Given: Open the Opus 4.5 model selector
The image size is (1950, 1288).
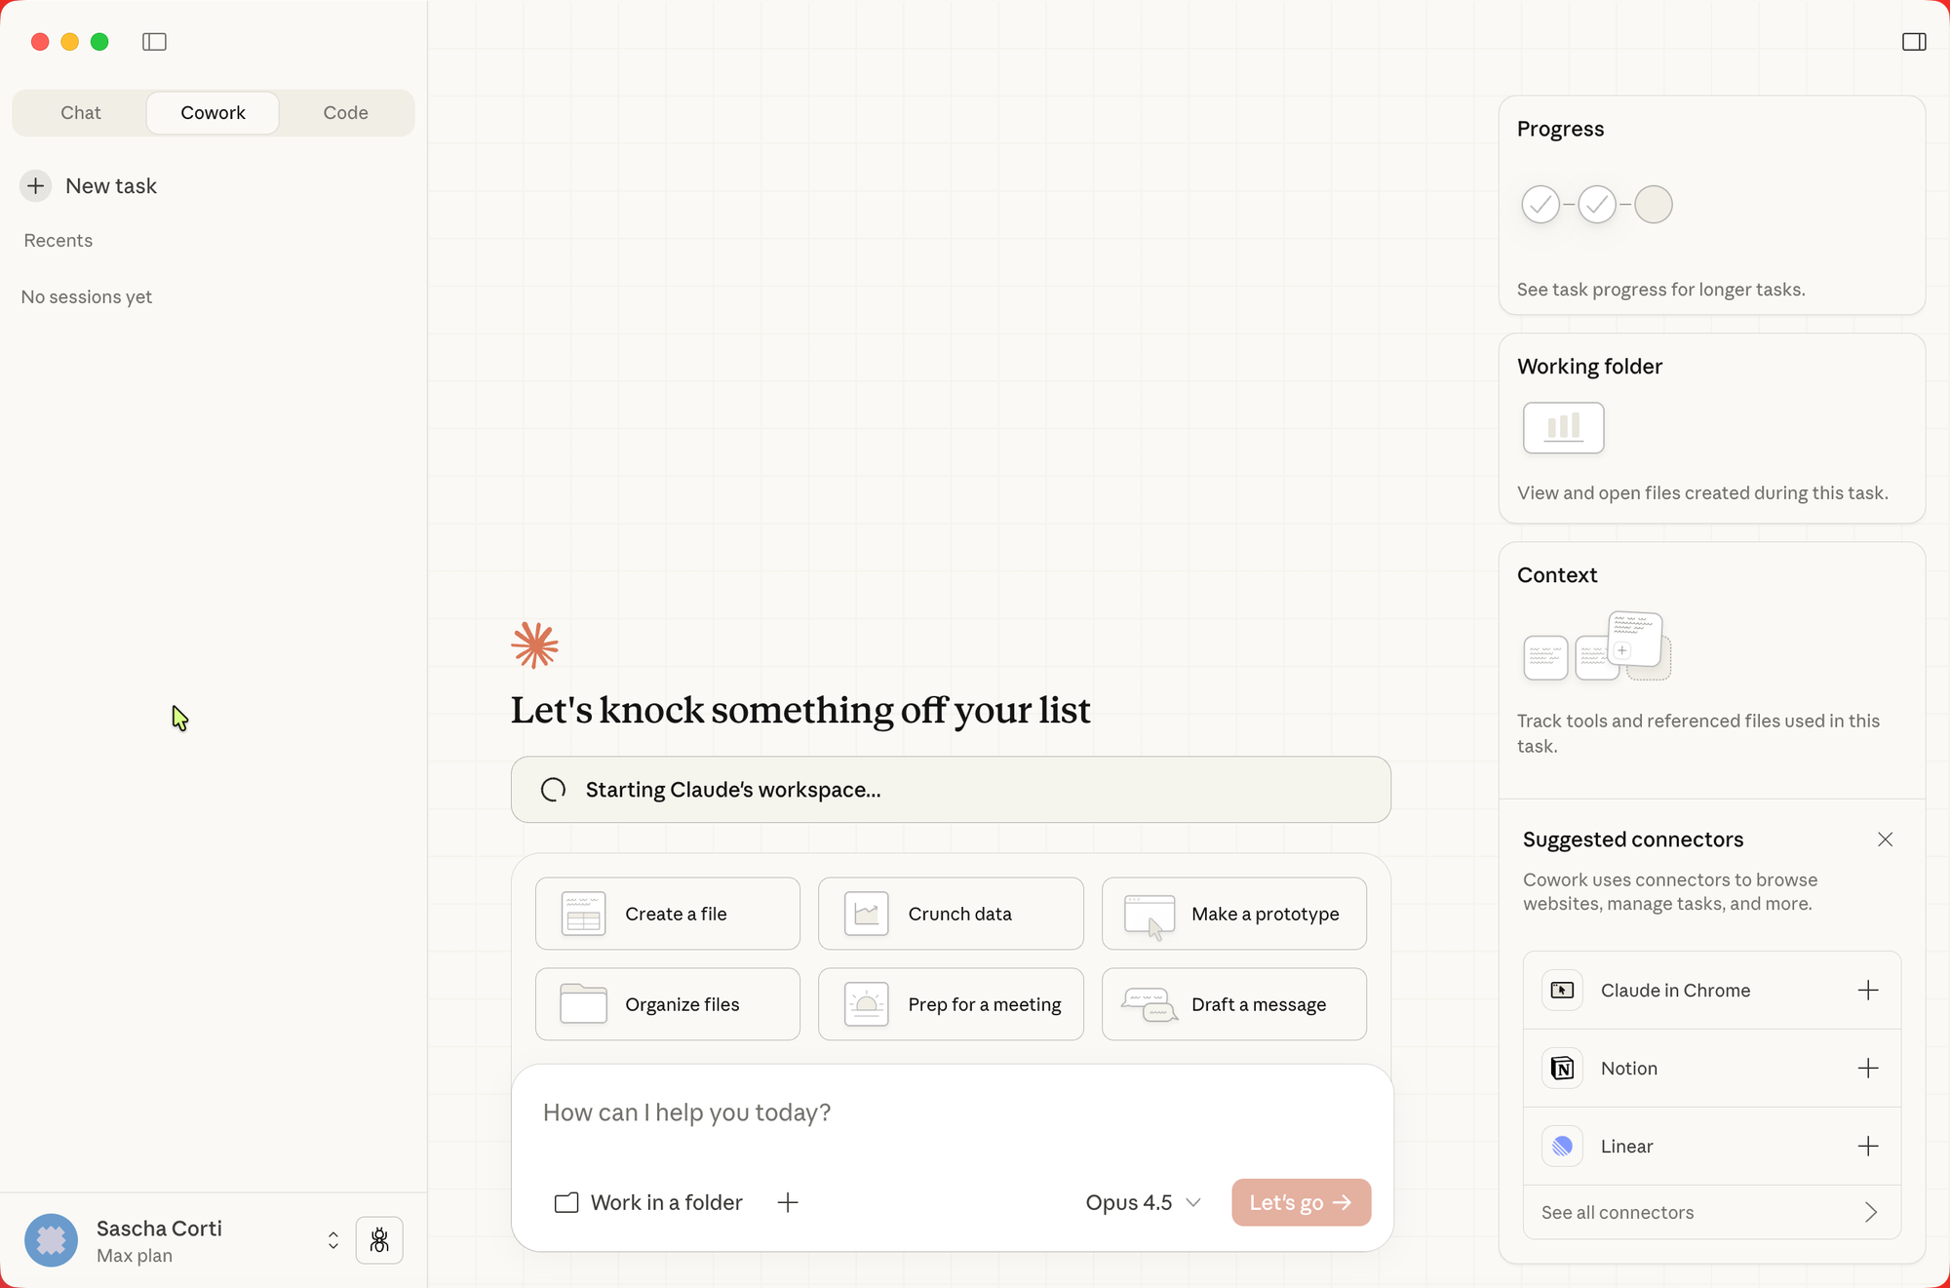Looking at the screenshot, I should pos(1143,1202).
